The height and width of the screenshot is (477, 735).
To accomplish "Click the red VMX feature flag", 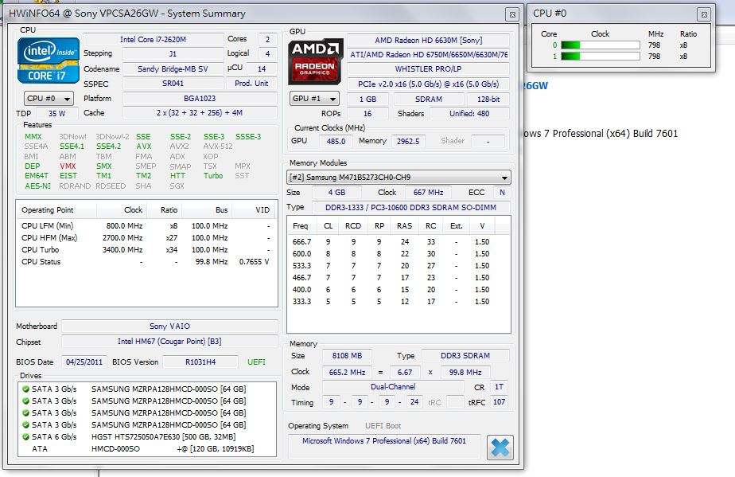I will pos(68,166).
